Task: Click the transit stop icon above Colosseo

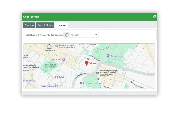Action: tap(88, 59)
